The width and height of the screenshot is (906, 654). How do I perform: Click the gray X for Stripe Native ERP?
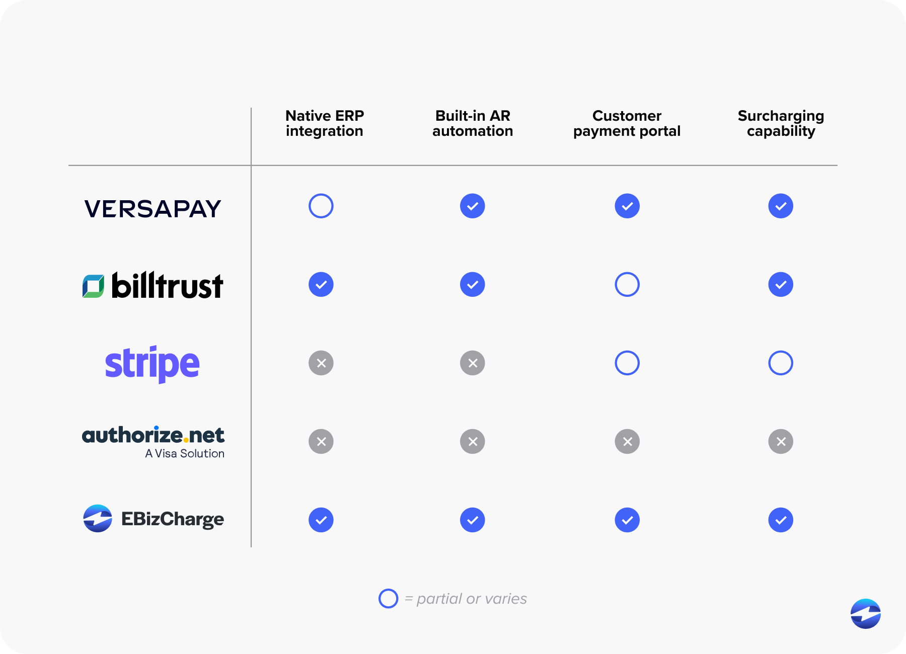[321, 363]
